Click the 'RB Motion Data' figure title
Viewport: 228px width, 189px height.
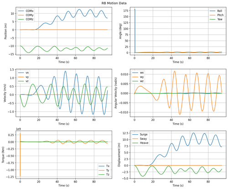click(114, 3)
